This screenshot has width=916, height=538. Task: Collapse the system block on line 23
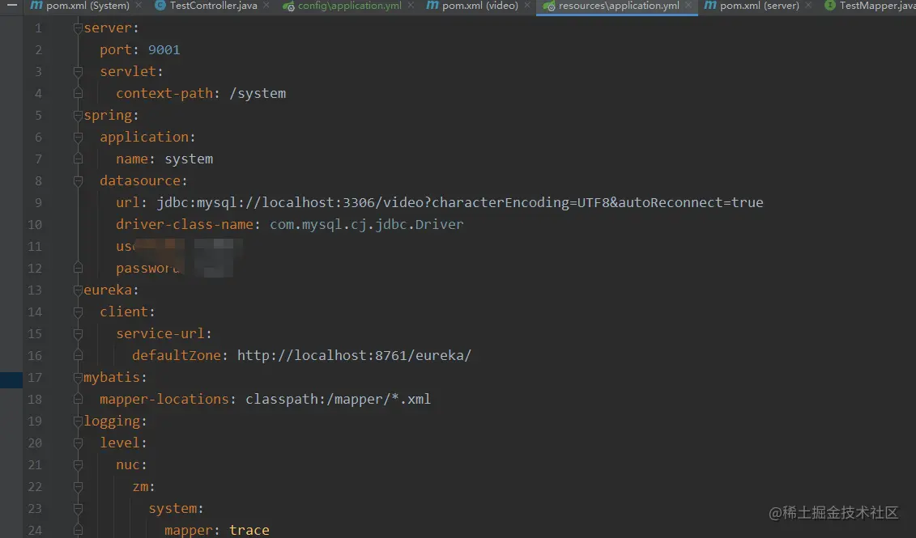(78, 508)
